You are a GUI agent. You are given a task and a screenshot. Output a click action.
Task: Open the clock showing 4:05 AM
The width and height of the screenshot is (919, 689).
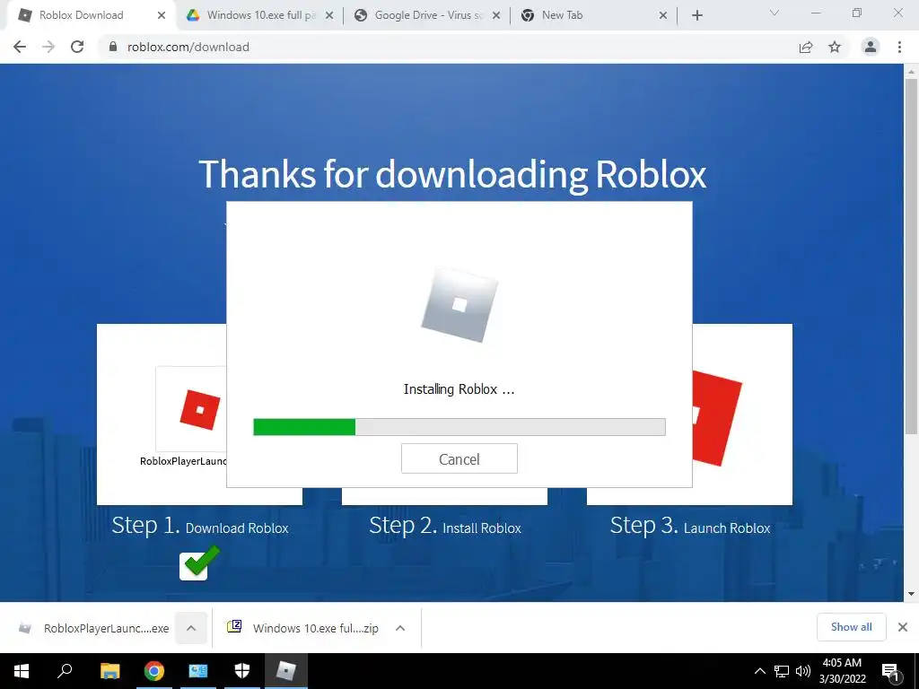(x=842, y=671)
